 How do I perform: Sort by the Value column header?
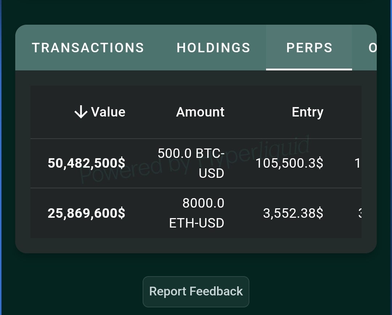pyautogui.click(x=108, y=112)
